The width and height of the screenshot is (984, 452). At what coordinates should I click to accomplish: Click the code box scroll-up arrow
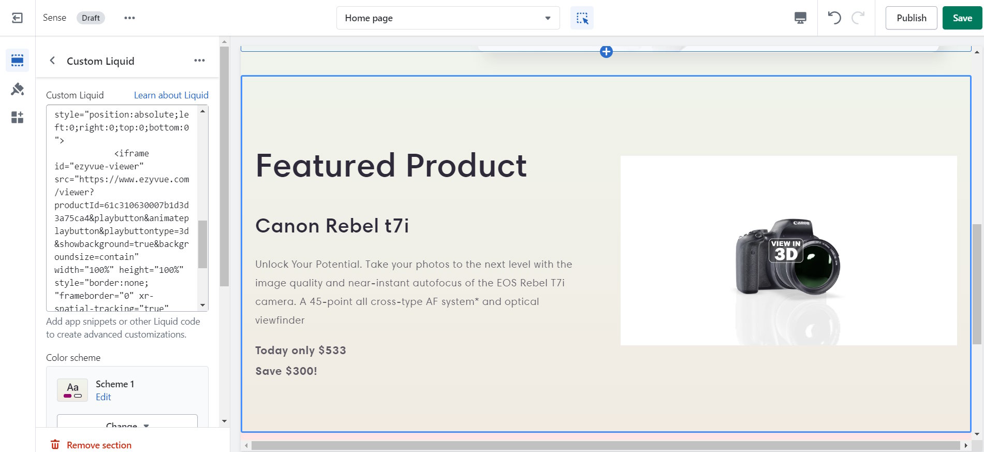coord(202,111)
